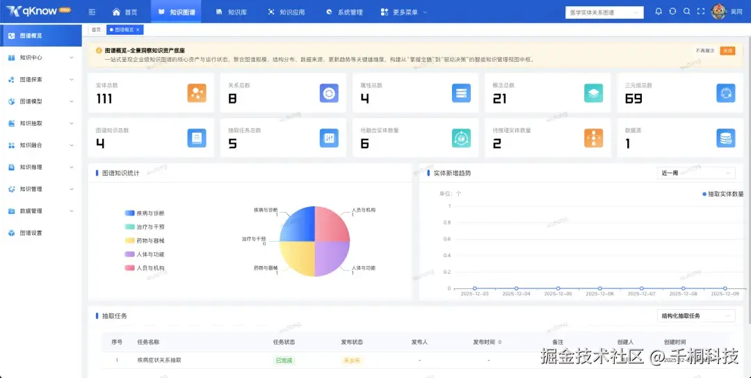
Task: Click the 待推理实体数量 orange icon
Action: click(593, 138)
